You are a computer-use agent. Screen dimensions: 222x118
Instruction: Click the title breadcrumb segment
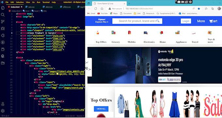(44, 11)
